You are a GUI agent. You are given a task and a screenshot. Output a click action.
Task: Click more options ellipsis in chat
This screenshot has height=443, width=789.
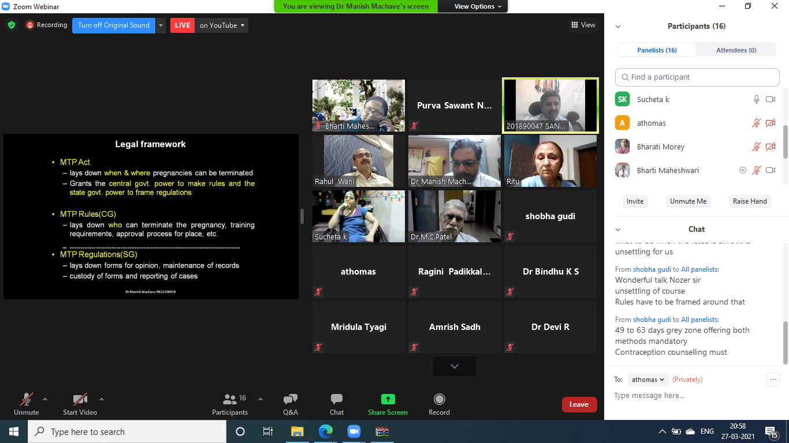(773, 380)
